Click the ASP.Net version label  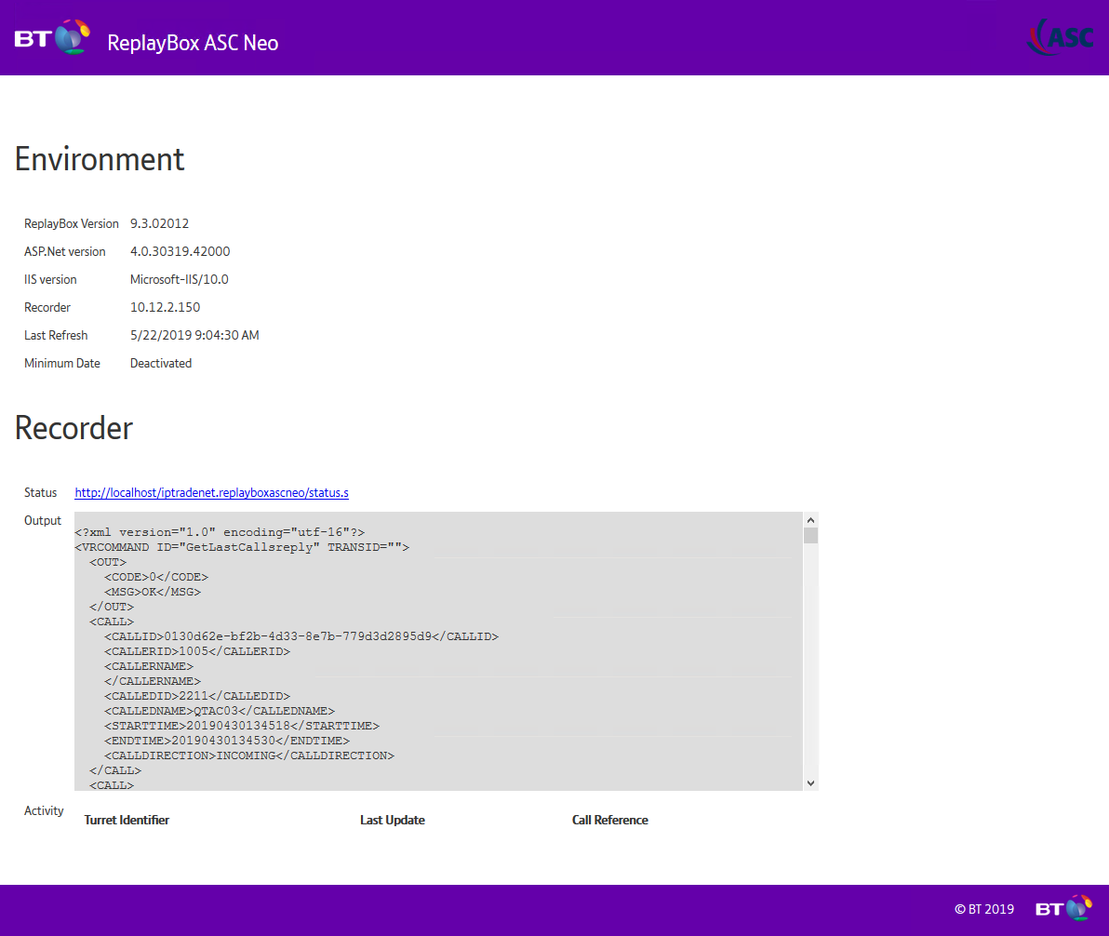click(64, 251)
